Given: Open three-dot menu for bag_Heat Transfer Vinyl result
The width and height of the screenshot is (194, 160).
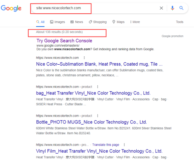Looking at the screenshot, I should (x=98, y=87).
